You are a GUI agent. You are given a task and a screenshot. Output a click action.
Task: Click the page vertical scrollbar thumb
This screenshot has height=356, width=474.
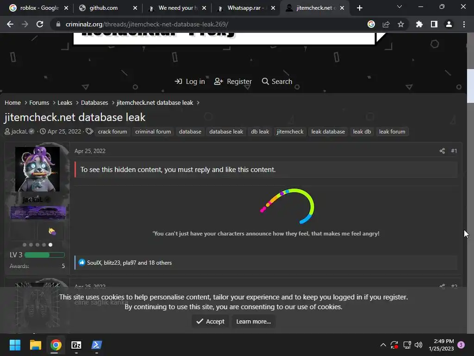pos(470,86)
